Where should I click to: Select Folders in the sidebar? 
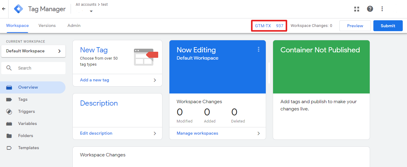pos(33,136)
